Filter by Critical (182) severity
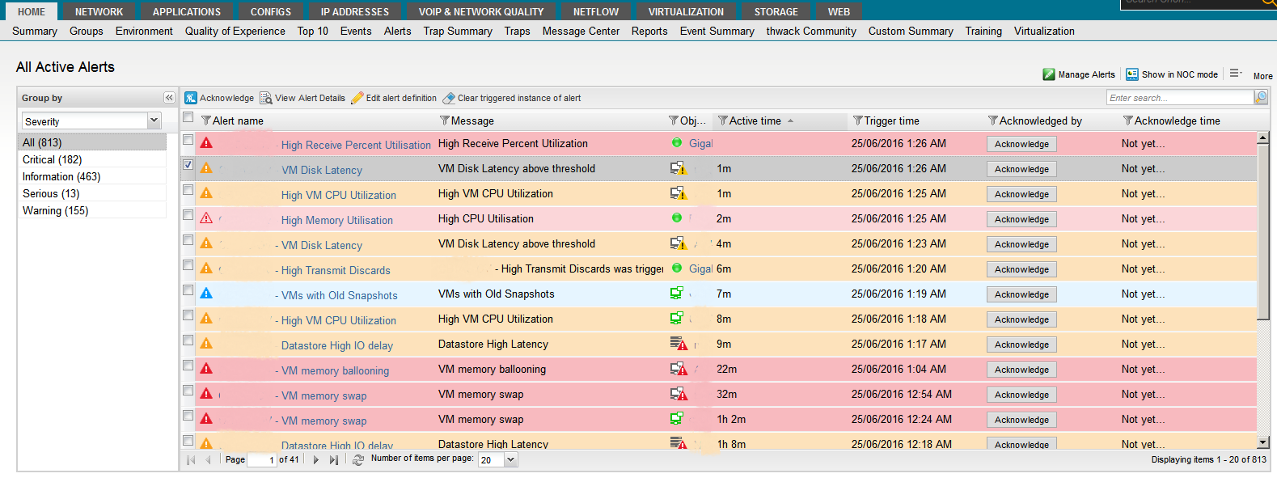 click(92, 159)
